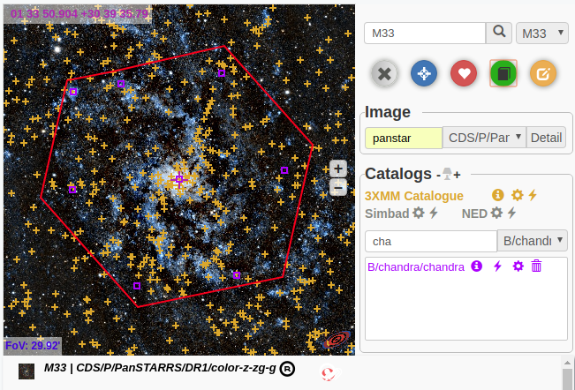
Task: Zoom in with the plus button
Action: coord(338,169)
